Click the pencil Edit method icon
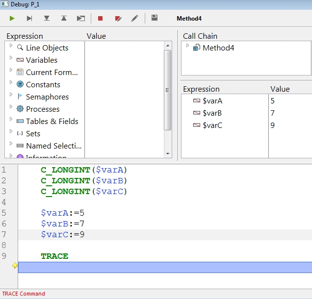312x299 pixels. (x=134, y=19)
